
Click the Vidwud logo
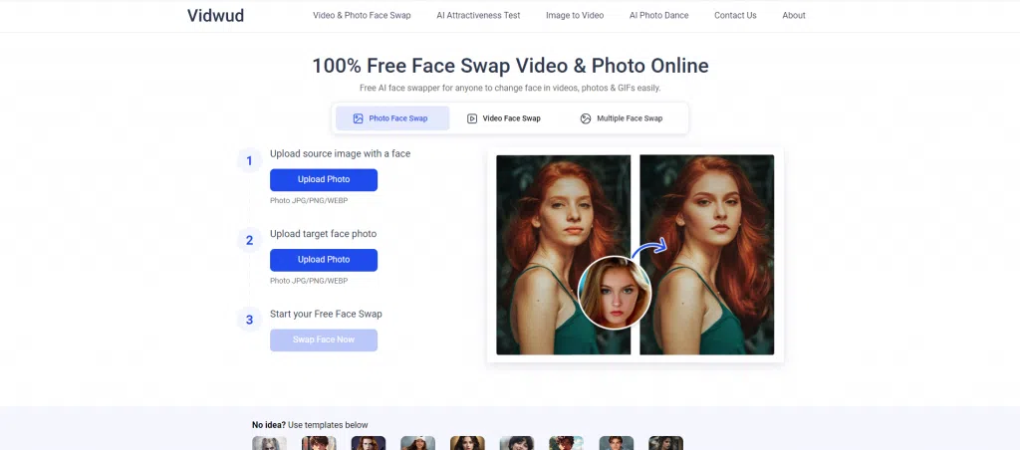[x=215, y=16]
